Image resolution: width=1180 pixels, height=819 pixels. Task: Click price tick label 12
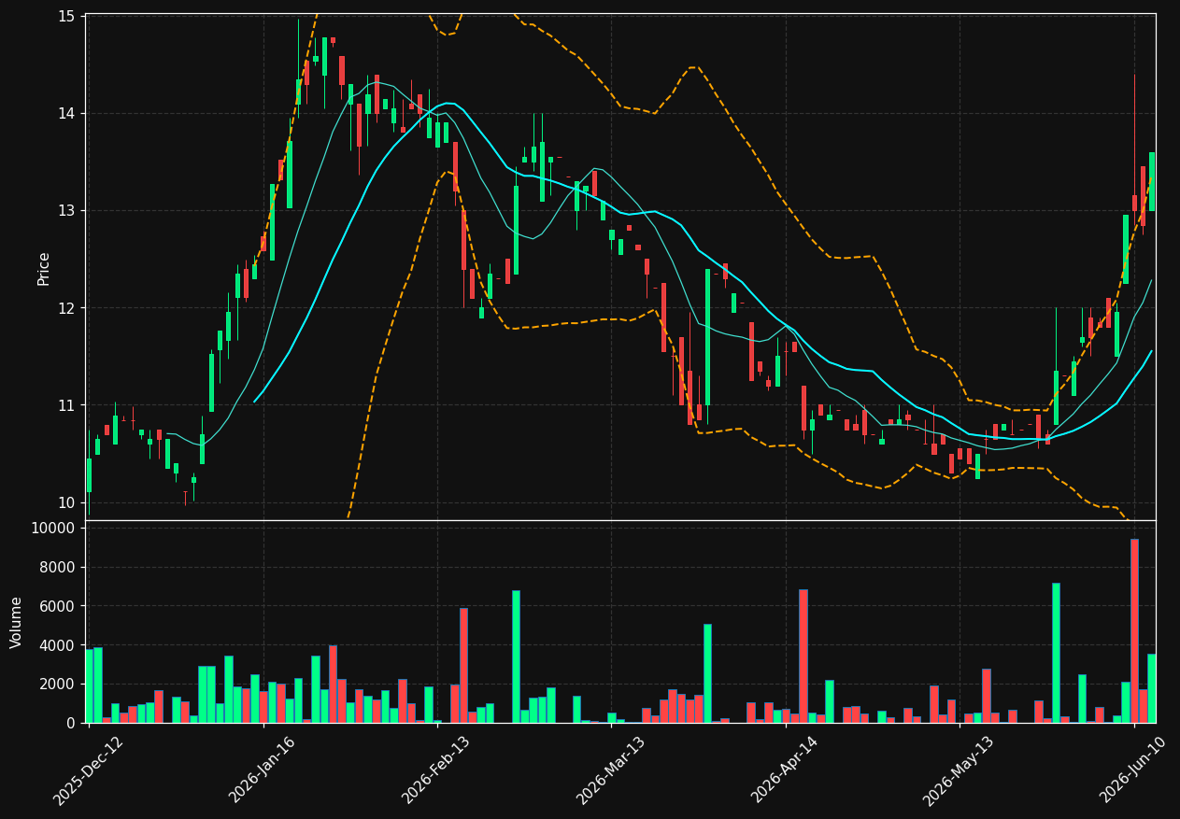(x=67, y=308)
